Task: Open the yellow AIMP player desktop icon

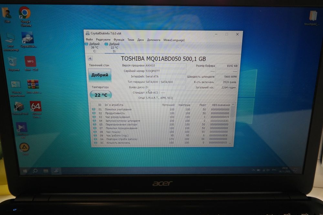Action: click(25, 149)
